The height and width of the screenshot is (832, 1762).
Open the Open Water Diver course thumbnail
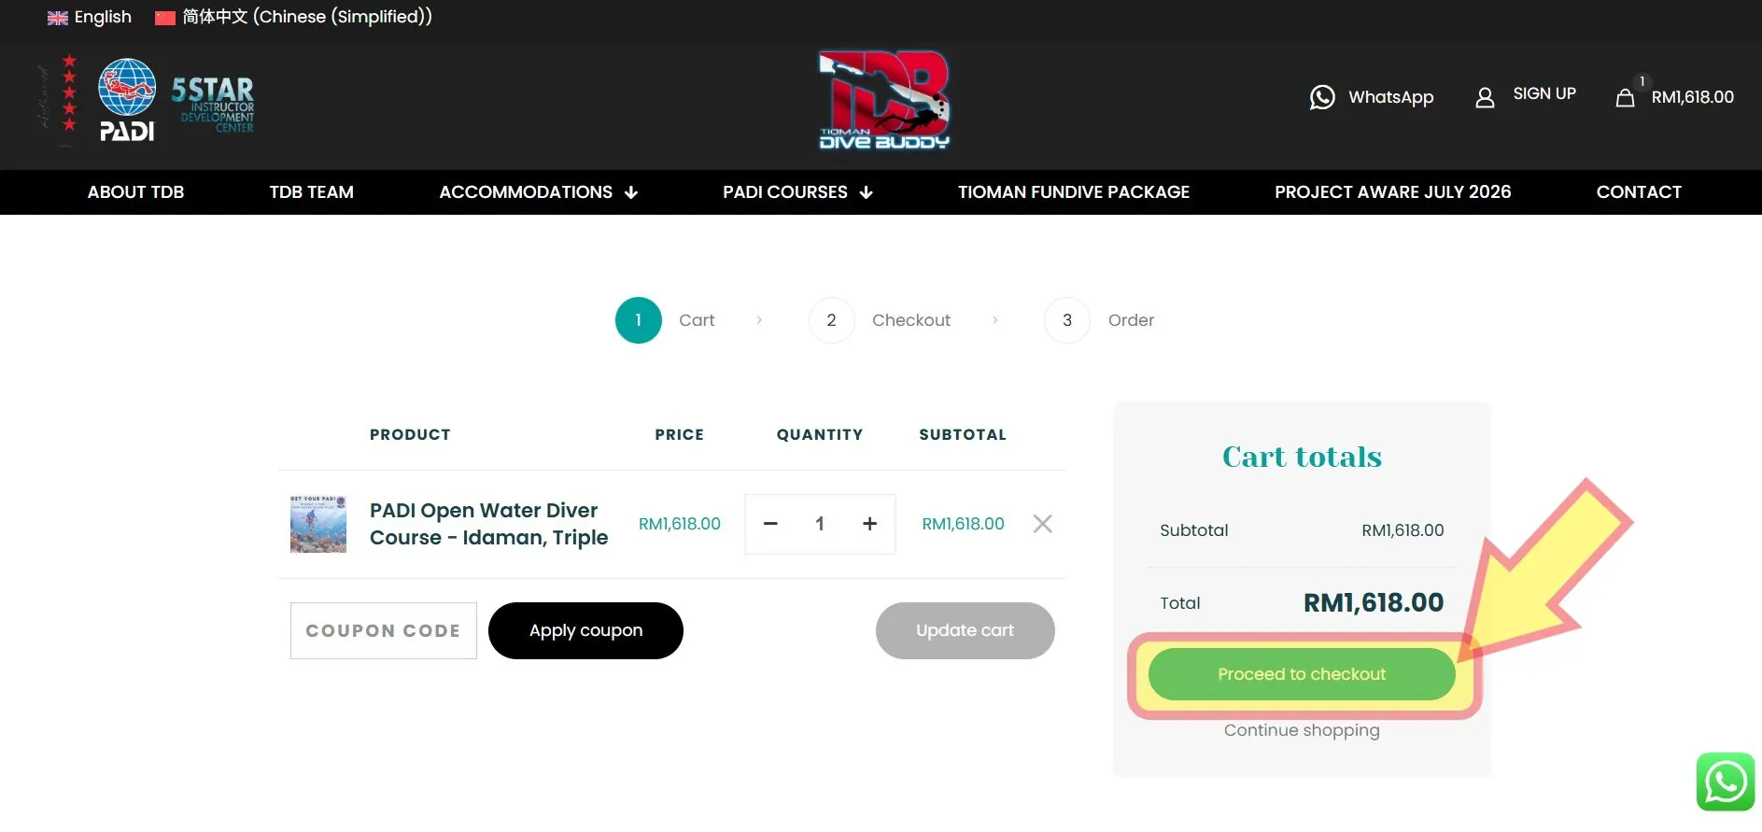(x=318, y=524)
